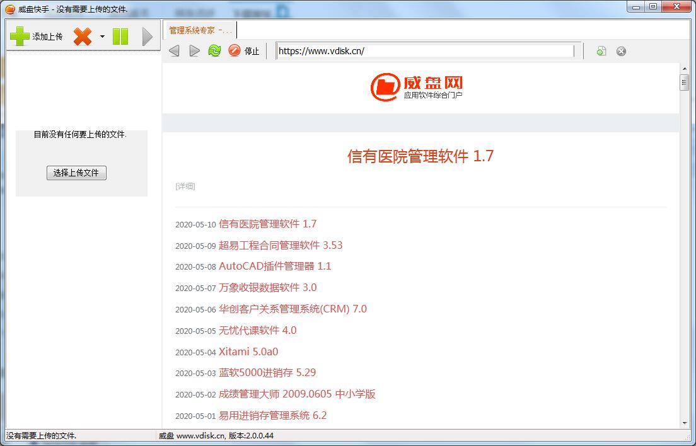Click the 威盘快手 app icon in title bar
This screenshot has height=446, width=696.
10,8
